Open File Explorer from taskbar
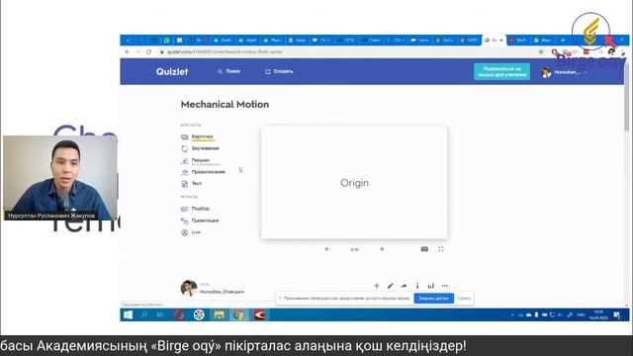The image size is (633, 356). pos(219,315)
